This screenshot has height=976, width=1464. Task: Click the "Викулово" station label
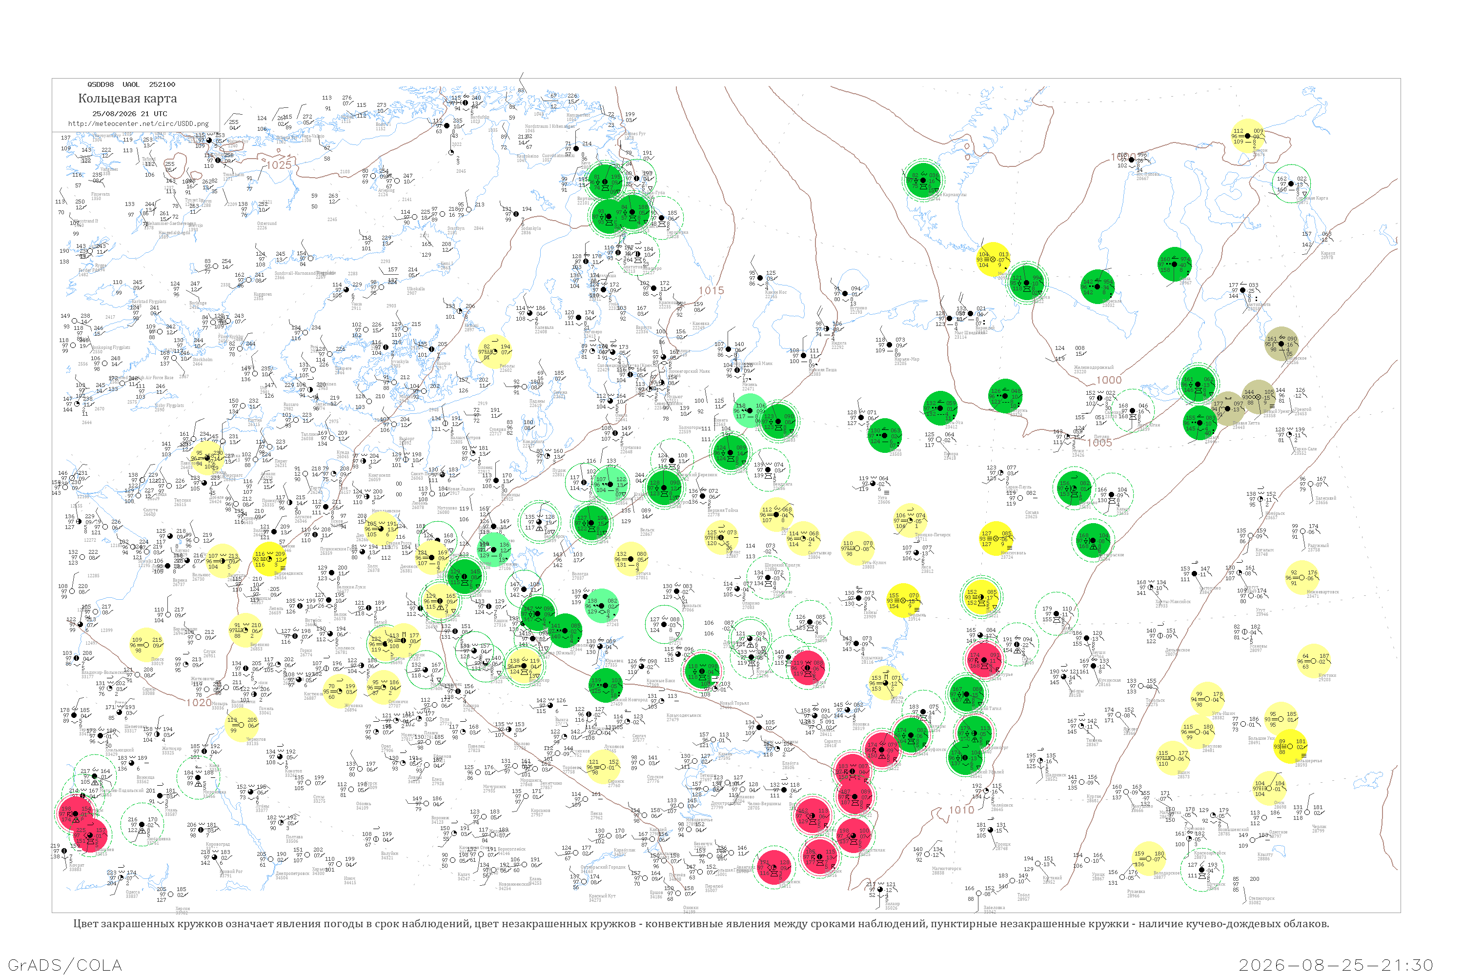(1212, 746)
